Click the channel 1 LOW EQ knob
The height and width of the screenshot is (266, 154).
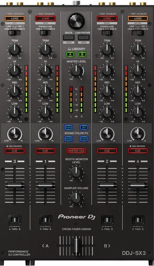(x=45, y=113)
